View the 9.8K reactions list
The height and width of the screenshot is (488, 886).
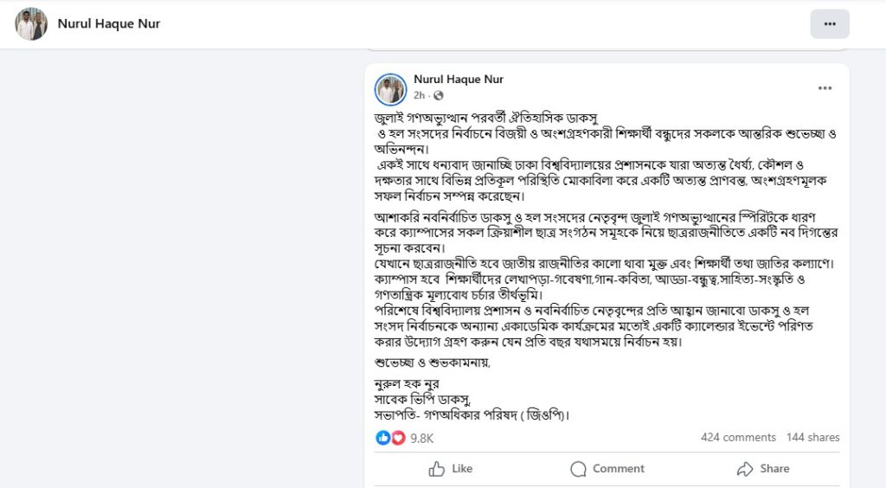point(421,438)
